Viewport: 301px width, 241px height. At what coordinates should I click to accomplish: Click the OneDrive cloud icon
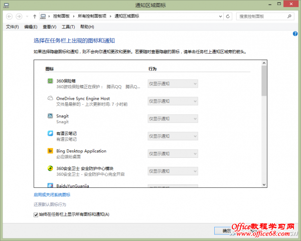pyautogui.click(x=50, y=98)
